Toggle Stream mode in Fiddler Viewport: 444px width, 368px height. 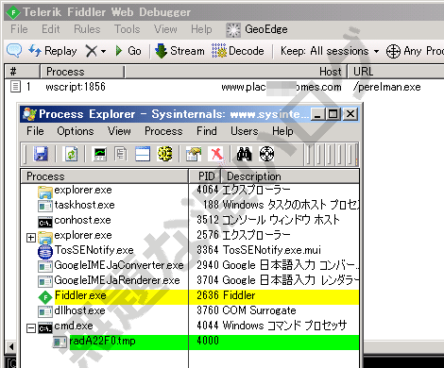(x=179, y=51)
